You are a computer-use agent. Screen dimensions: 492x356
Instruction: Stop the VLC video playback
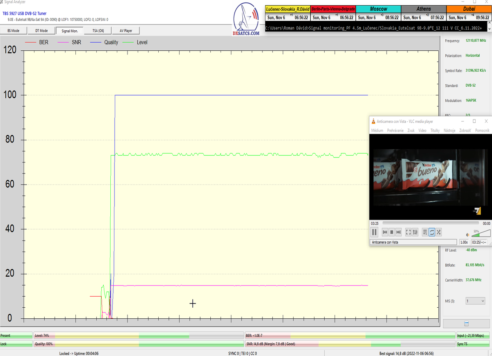click(x=392, y=232)
